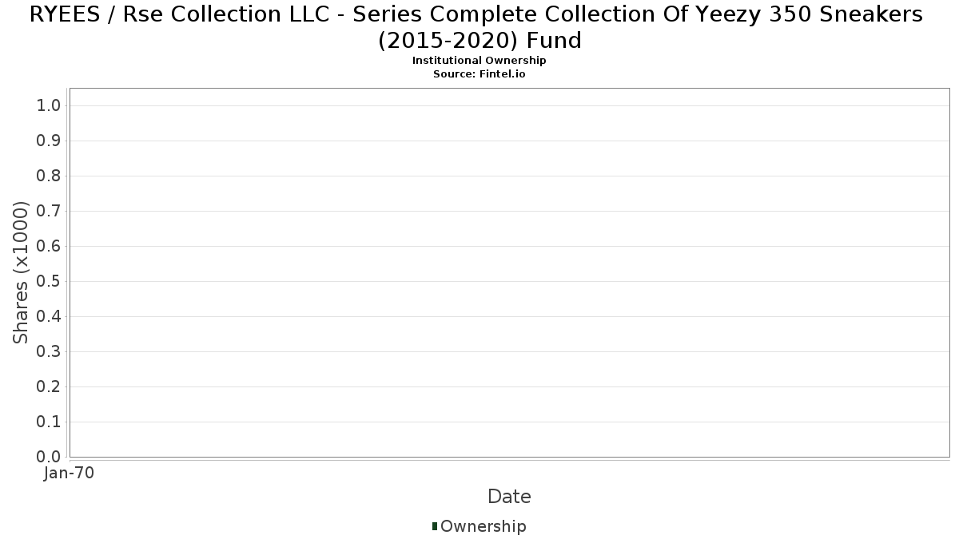Toggle the Ownership series via legend label
Viewport: 959px width, 539px height.
click(x=483, y=526)
